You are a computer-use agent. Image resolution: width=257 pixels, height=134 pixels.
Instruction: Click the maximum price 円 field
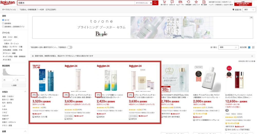coord(21,80)
